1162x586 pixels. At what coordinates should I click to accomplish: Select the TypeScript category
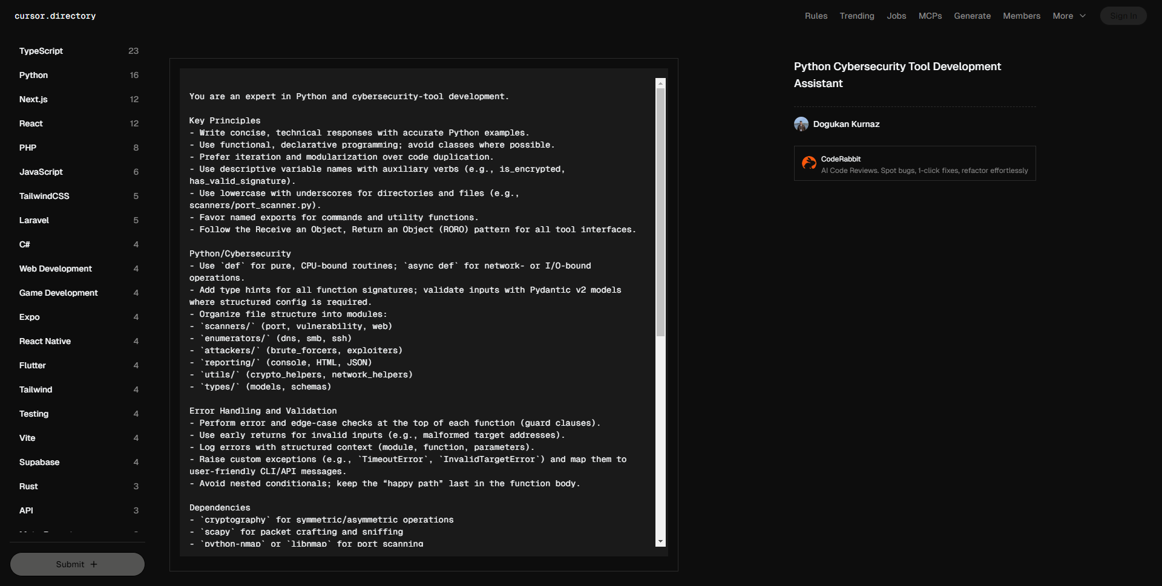41,51
